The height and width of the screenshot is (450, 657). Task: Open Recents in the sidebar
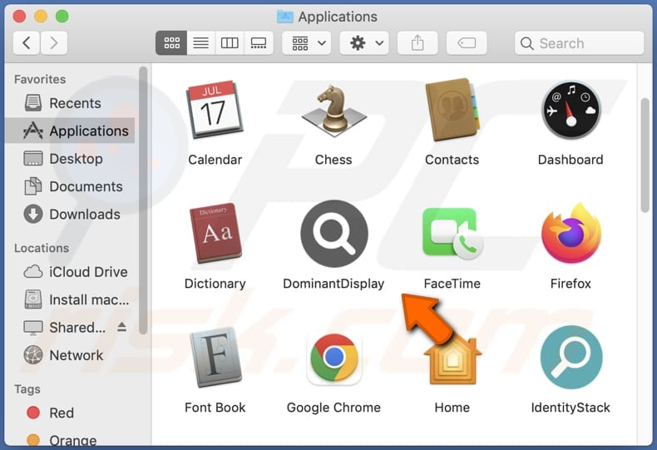pyautogui.click(x=70, y=103)
